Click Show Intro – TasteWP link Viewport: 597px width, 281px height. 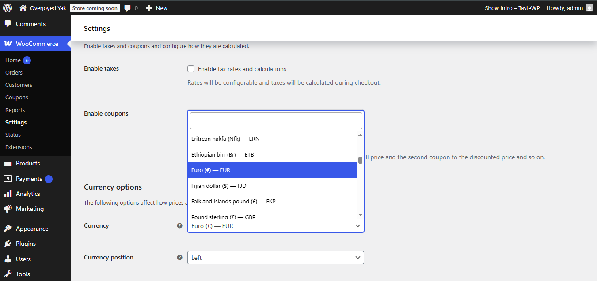click(x=512, y=8)
